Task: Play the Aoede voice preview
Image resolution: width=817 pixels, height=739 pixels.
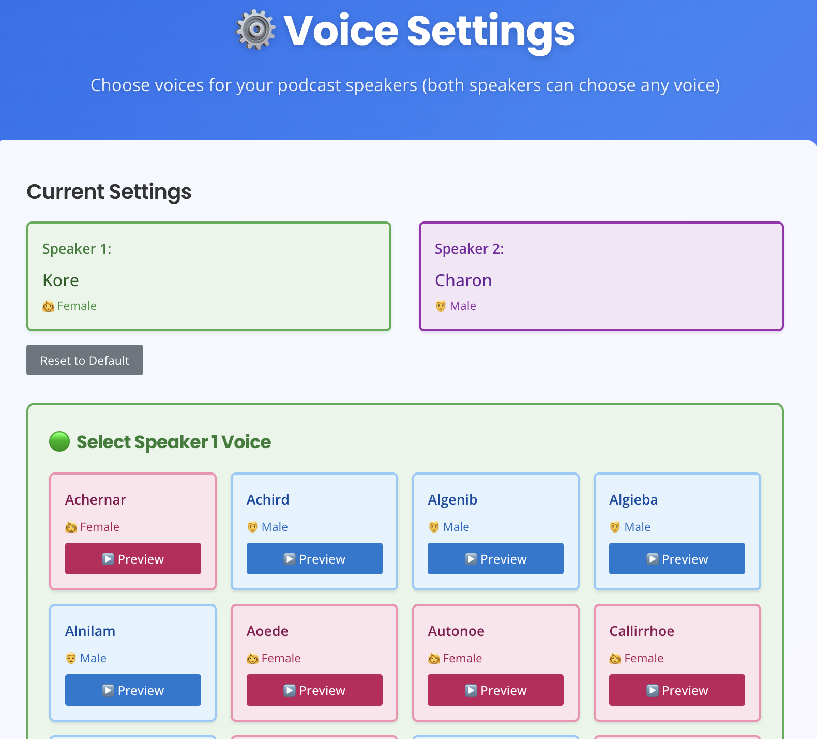Action: pos(314,690)
